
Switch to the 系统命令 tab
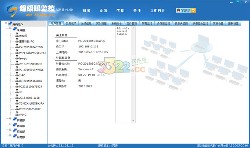click(x=117, y=24)
